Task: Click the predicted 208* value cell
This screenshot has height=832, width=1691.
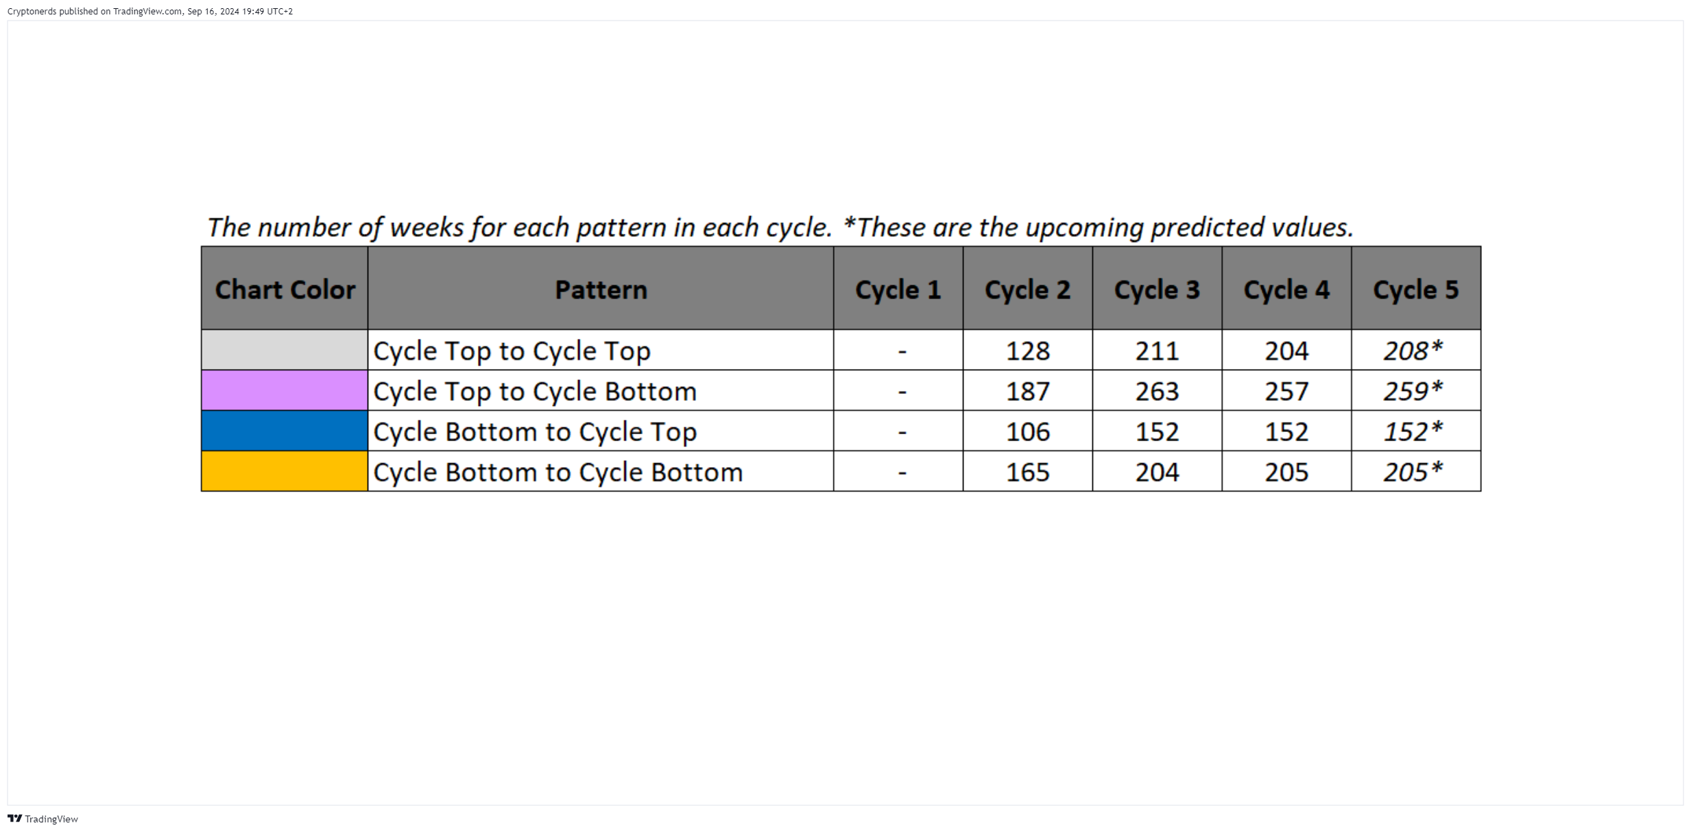Action: click(x=1416, y=350)
